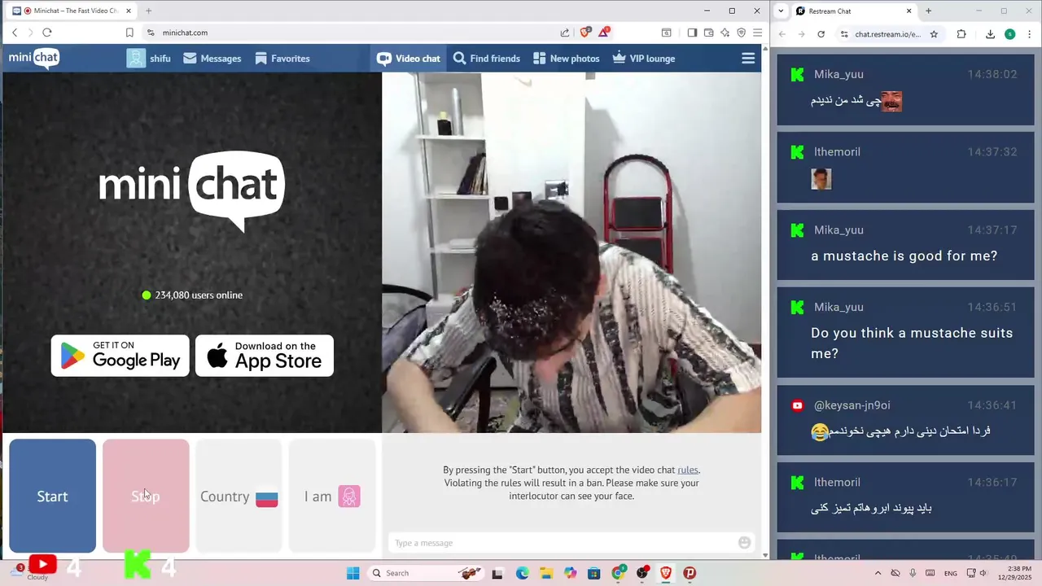Click username @keysan-jn9oi in chat

(x=852, y=405)
